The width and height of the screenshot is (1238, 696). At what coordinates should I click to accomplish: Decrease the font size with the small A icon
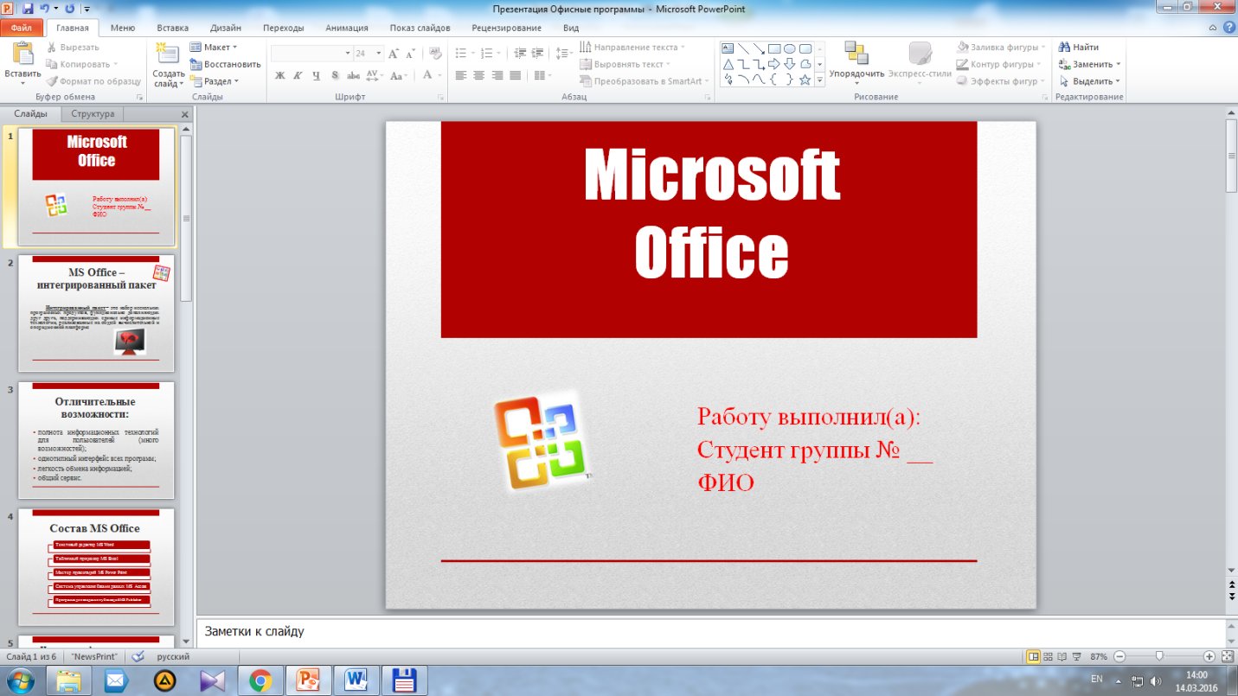click(409, 54)
